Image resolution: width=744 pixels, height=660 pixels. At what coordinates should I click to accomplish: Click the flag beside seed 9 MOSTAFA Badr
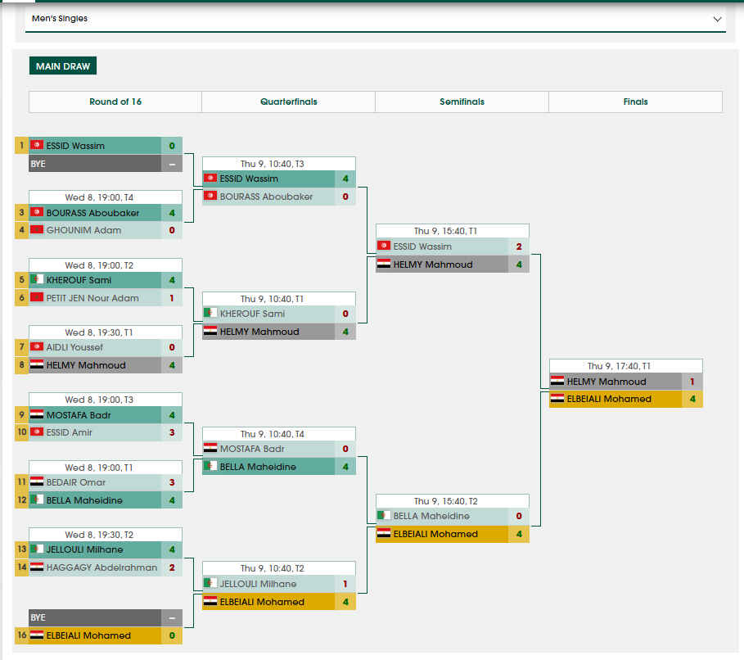click(x=37, y=414)
